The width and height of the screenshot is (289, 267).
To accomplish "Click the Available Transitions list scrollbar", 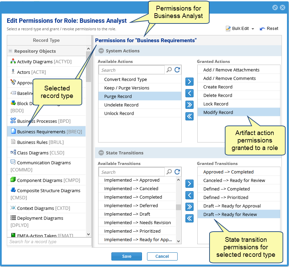I will [178, 207].
